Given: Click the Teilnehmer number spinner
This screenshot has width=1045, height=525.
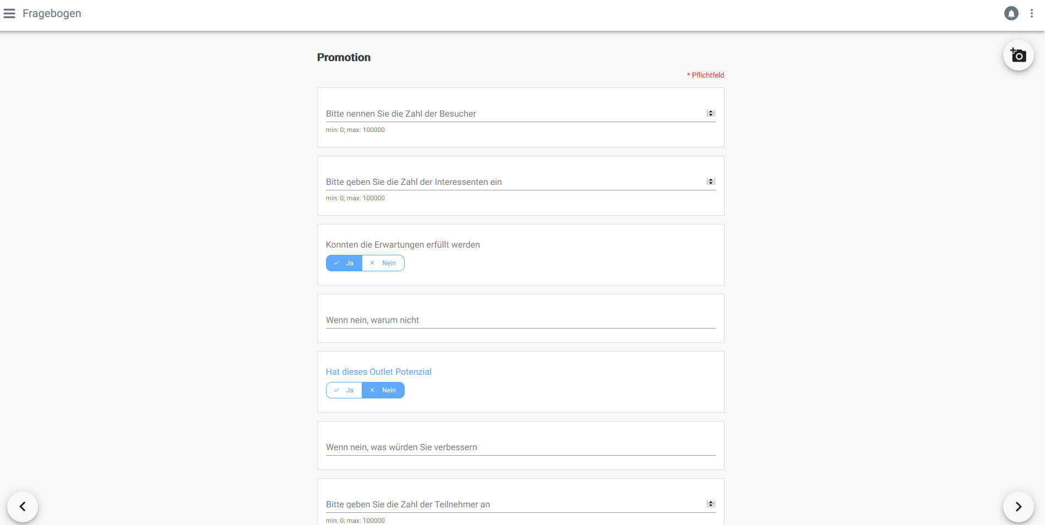Looking at the screenshot, I should [711, 504].
